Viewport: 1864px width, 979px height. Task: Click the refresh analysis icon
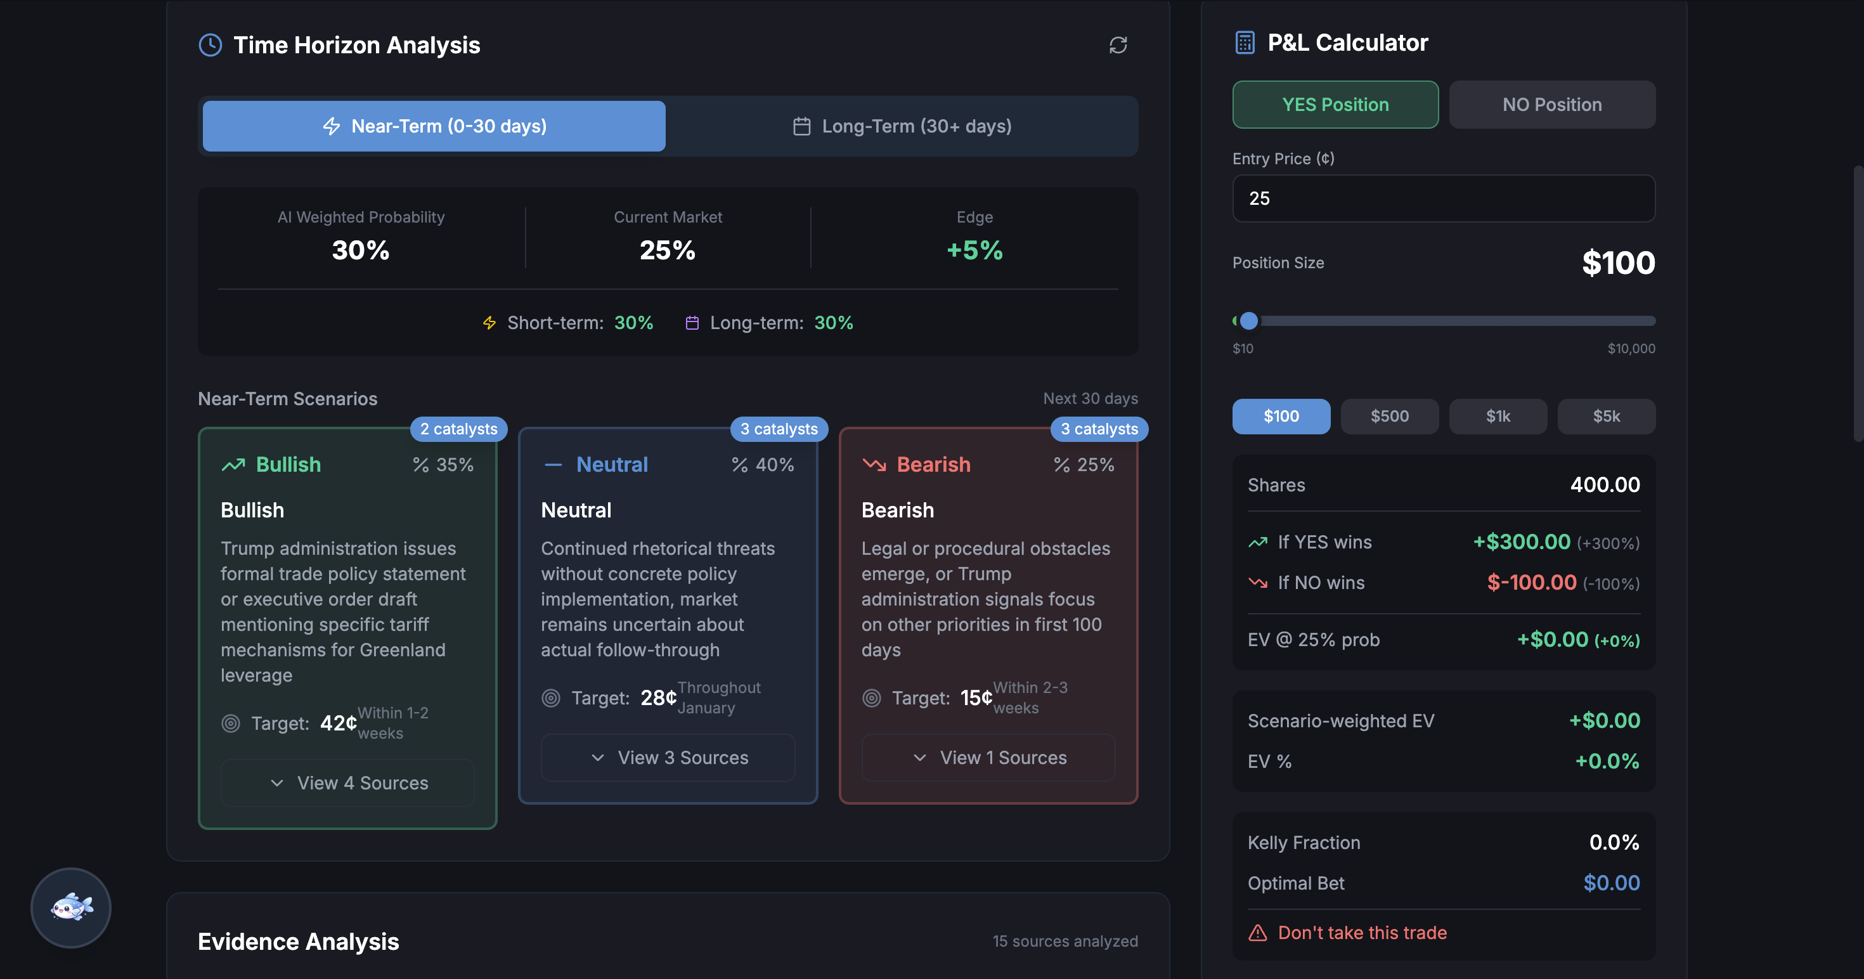1118,45
